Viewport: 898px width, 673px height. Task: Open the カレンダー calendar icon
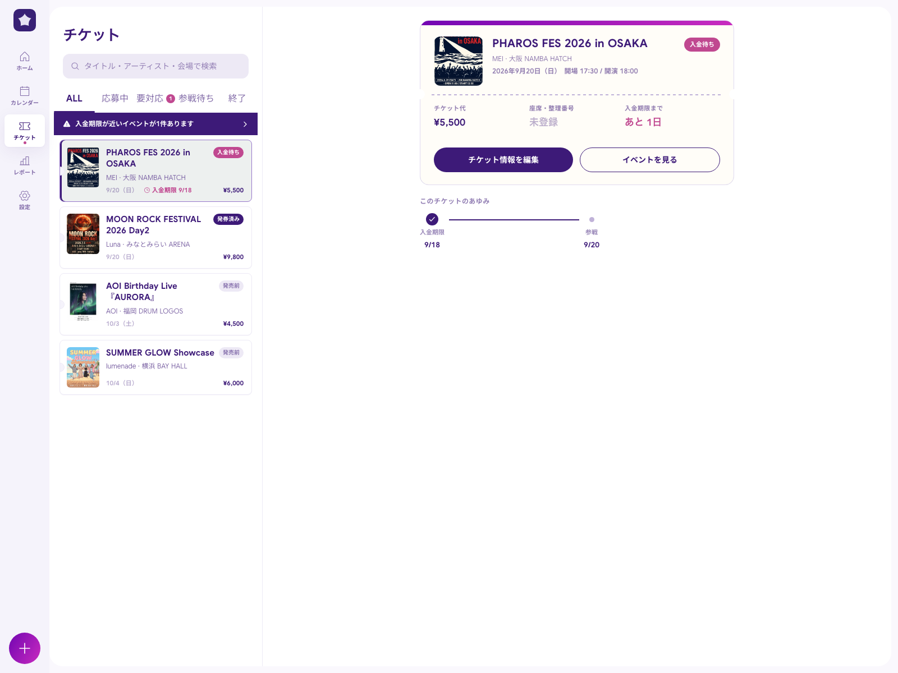coord(25,91)
